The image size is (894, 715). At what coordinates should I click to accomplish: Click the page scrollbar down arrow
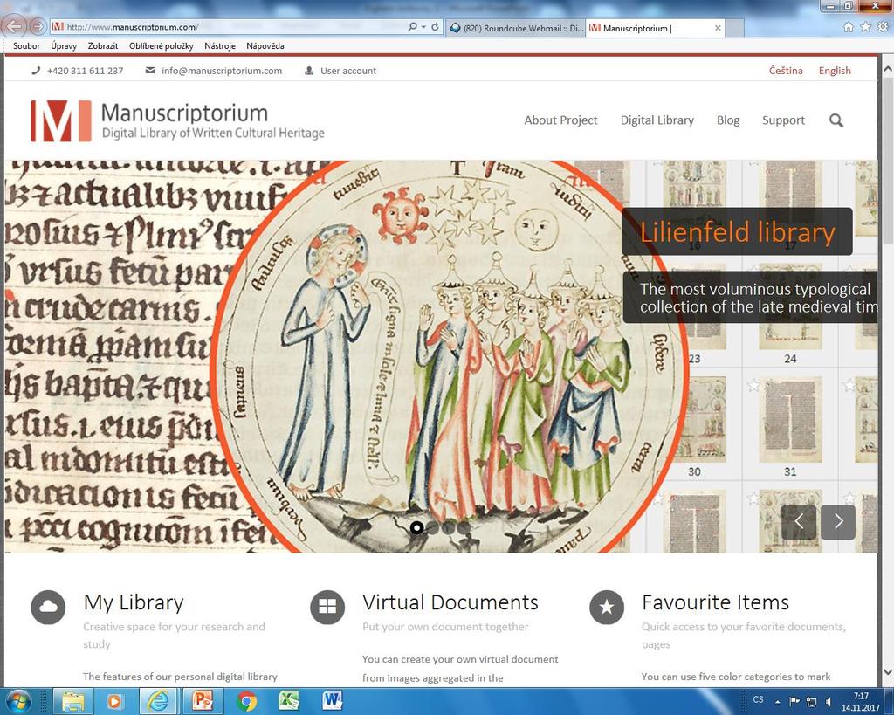[887, 672]
